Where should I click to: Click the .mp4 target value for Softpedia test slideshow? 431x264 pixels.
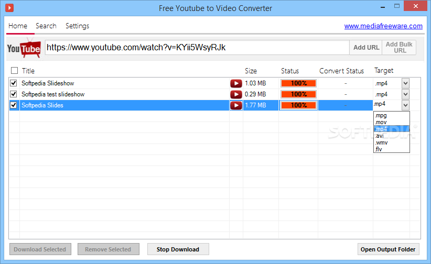(x=381, y=94)
